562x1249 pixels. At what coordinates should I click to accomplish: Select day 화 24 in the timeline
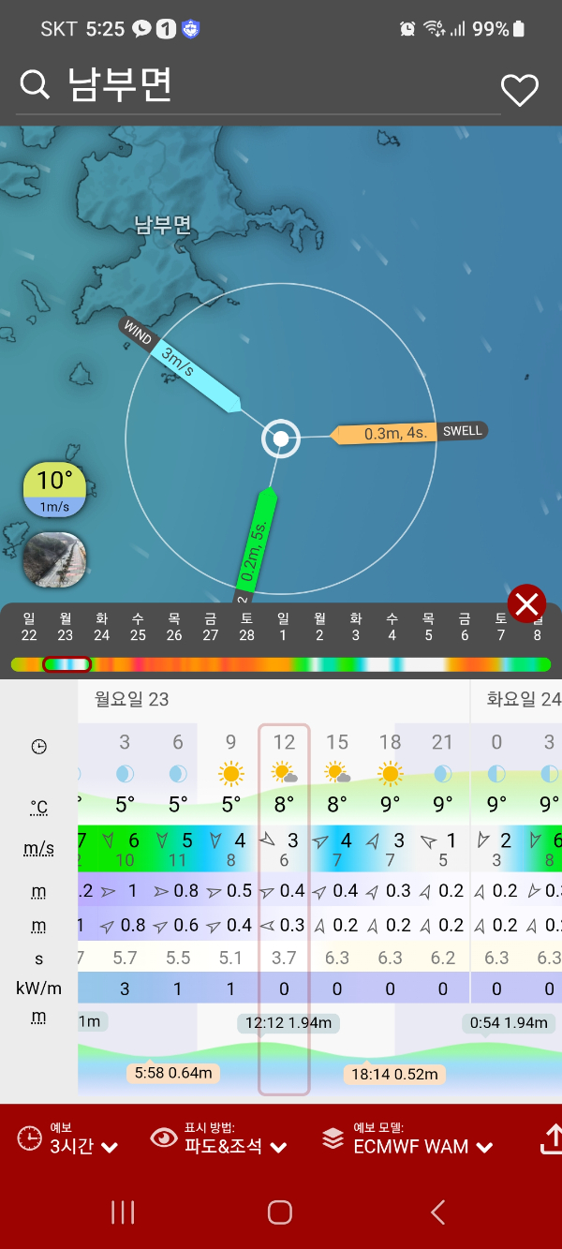101,627
